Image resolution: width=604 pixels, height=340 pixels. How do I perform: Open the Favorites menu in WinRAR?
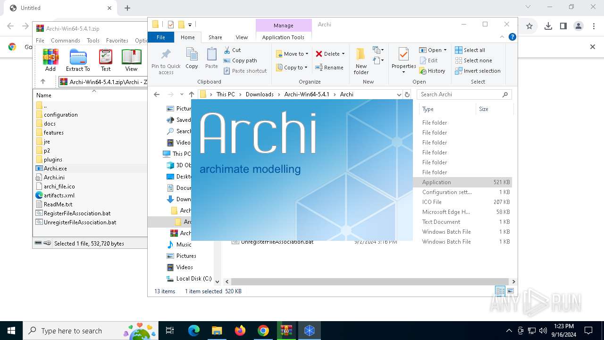tap(117, 41)
